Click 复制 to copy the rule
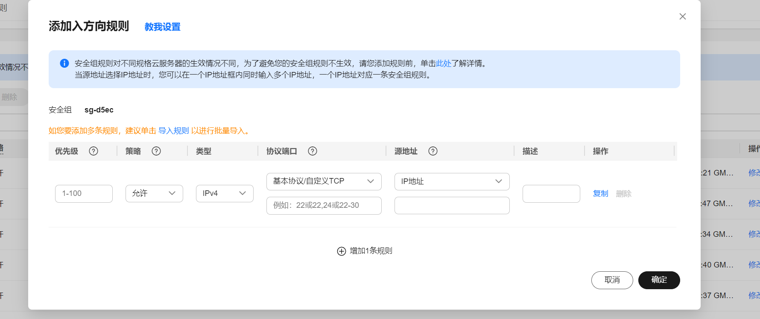The width and height of the screenshot is (760, 319). (600, 193)
